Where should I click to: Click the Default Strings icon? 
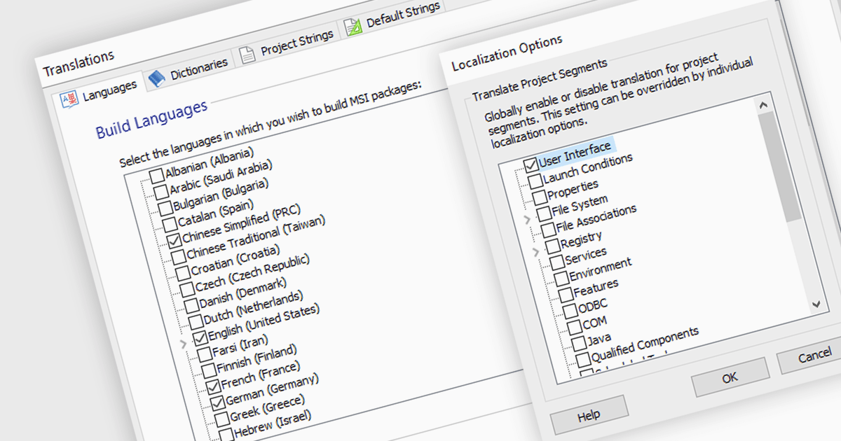point(352,27)
